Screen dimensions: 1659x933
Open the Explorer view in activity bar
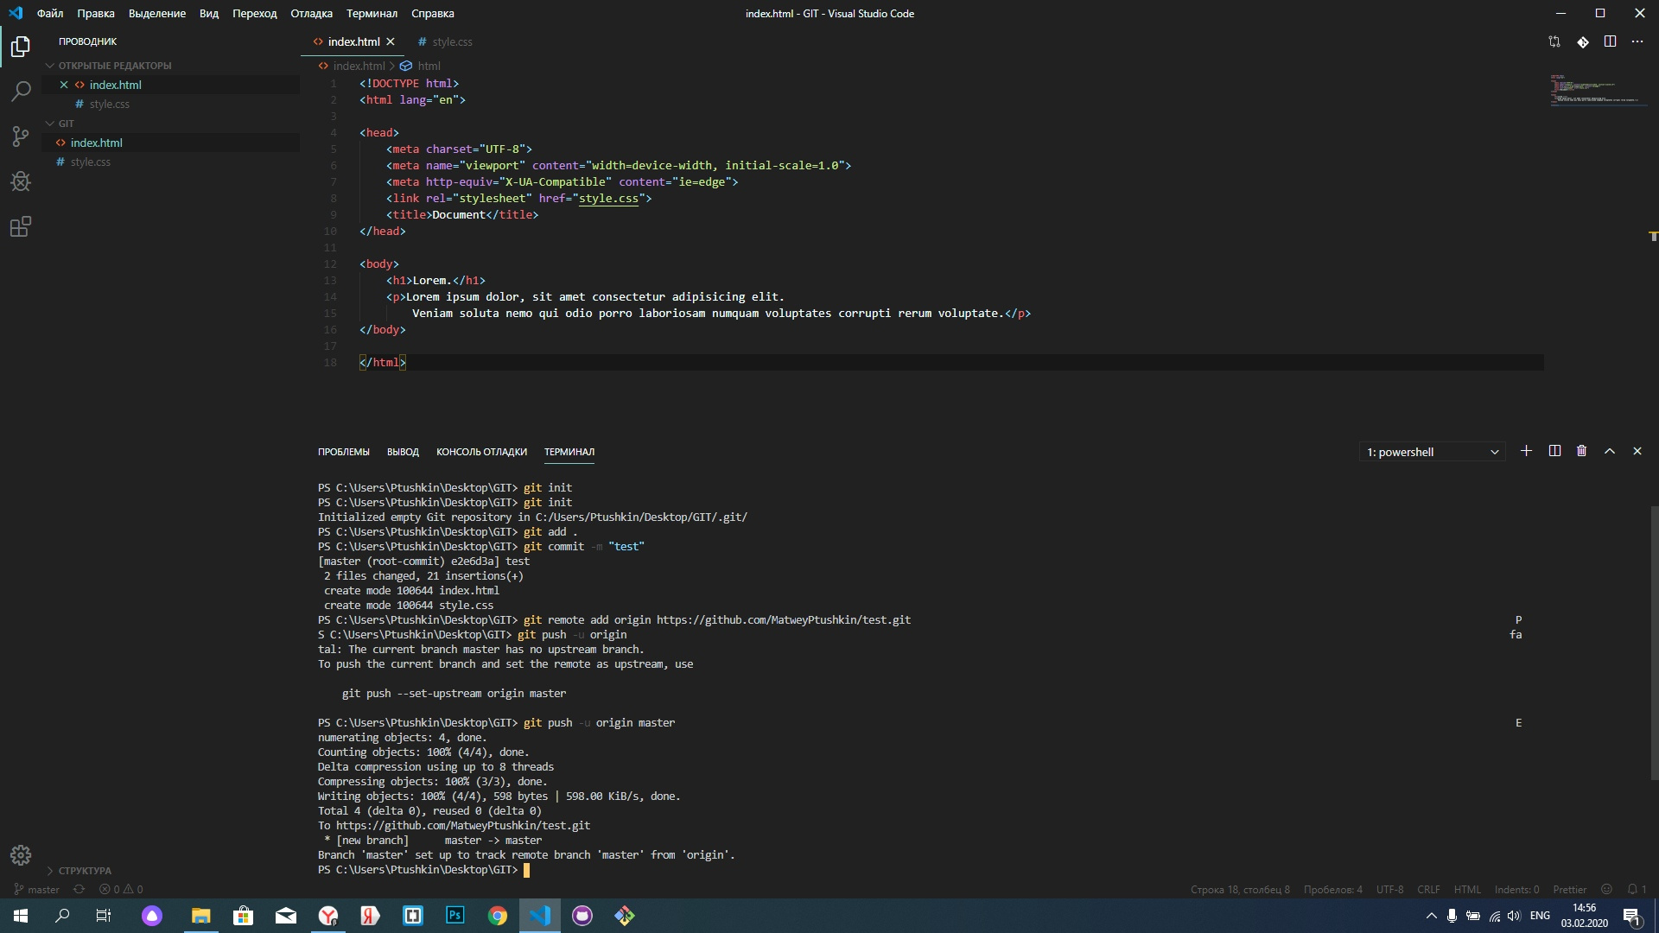(x=21, y=46)
